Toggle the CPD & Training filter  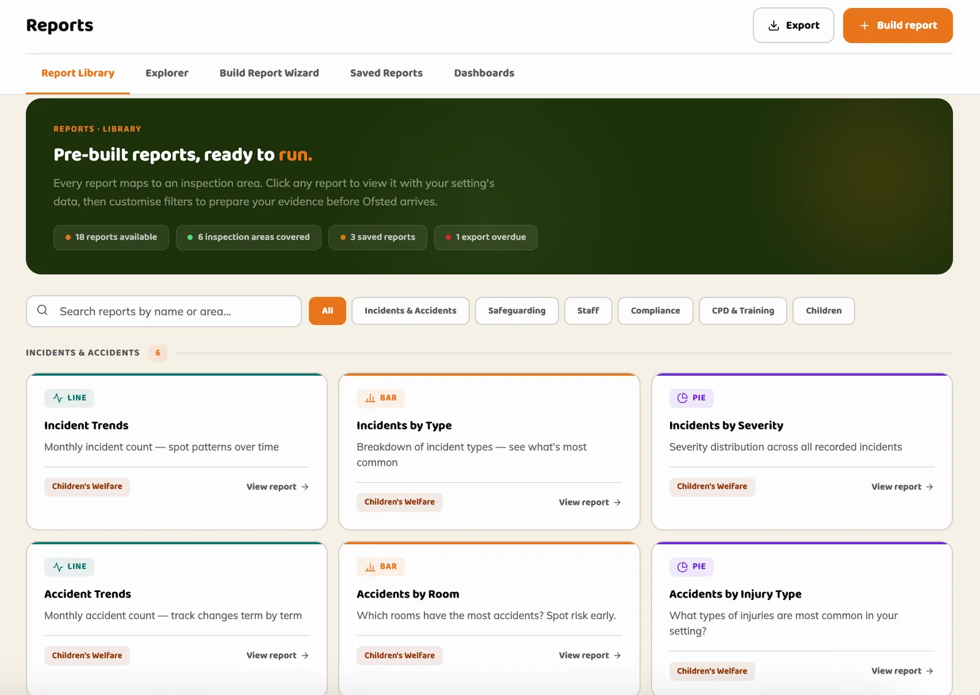[742, 311]
